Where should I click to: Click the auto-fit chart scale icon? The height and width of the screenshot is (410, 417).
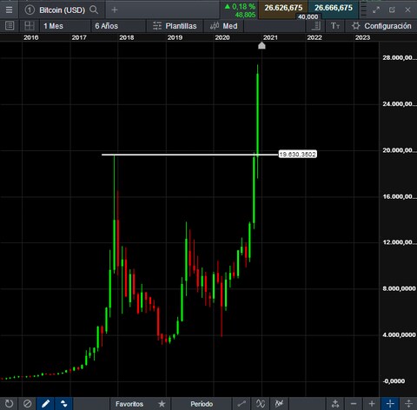pos(335,404)
